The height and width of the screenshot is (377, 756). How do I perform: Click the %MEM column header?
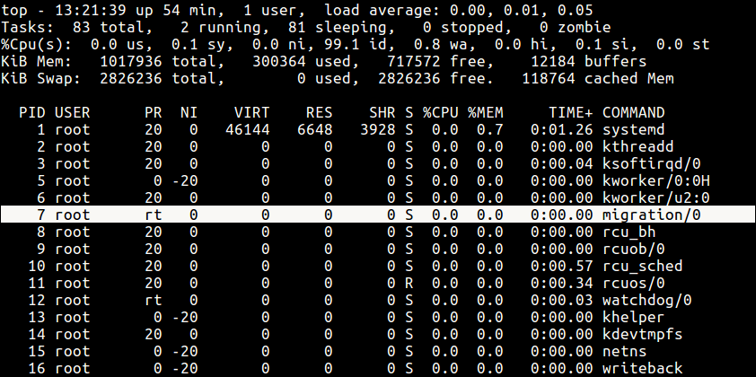click(486, 112)
